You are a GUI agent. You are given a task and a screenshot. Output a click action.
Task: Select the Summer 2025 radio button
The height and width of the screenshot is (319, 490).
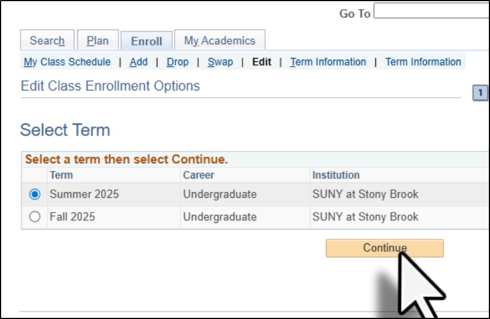click(35, 194)
